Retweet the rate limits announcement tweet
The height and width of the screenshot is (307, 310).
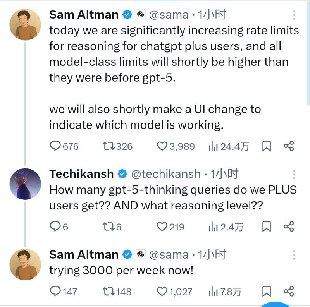point(107,146)
